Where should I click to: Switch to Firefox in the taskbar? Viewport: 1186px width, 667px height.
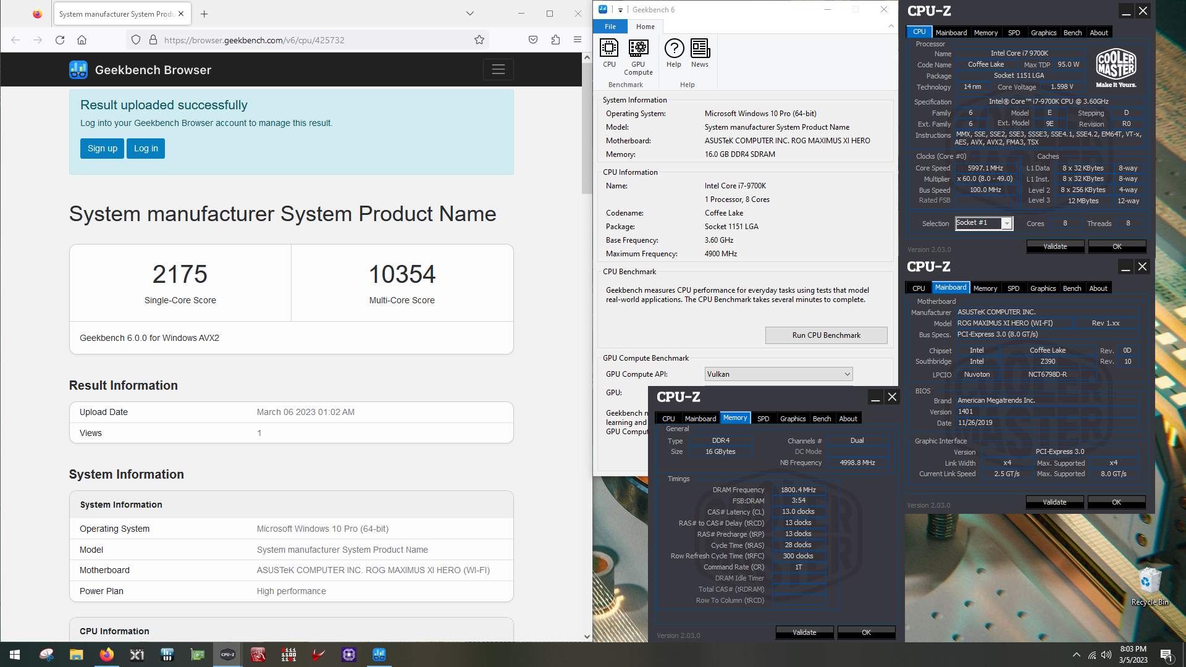106,655
